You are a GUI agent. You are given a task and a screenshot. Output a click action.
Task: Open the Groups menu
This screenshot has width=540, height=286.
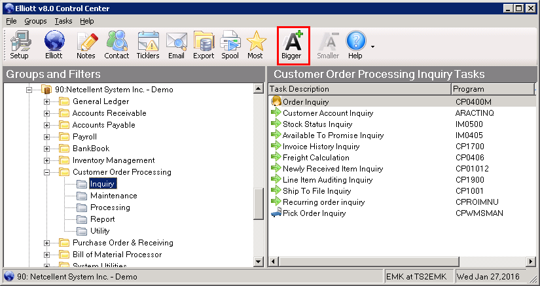[35, 21]
